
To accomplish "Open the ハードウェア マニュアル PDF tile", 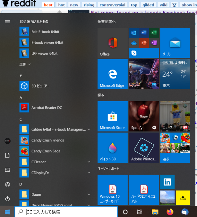I will click(x=144, y=190).
